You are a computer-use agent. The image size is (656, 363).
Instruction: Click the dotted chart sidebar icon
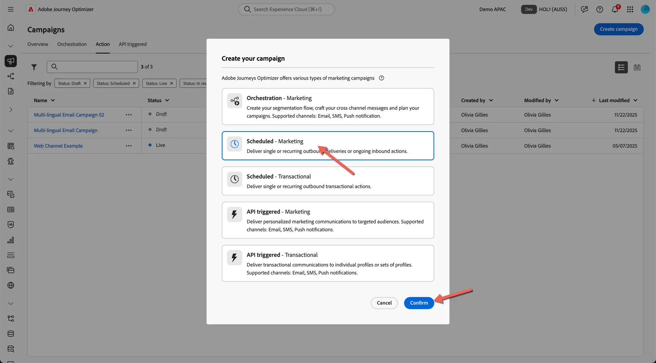pyautogui.click(x=11, y=240)
